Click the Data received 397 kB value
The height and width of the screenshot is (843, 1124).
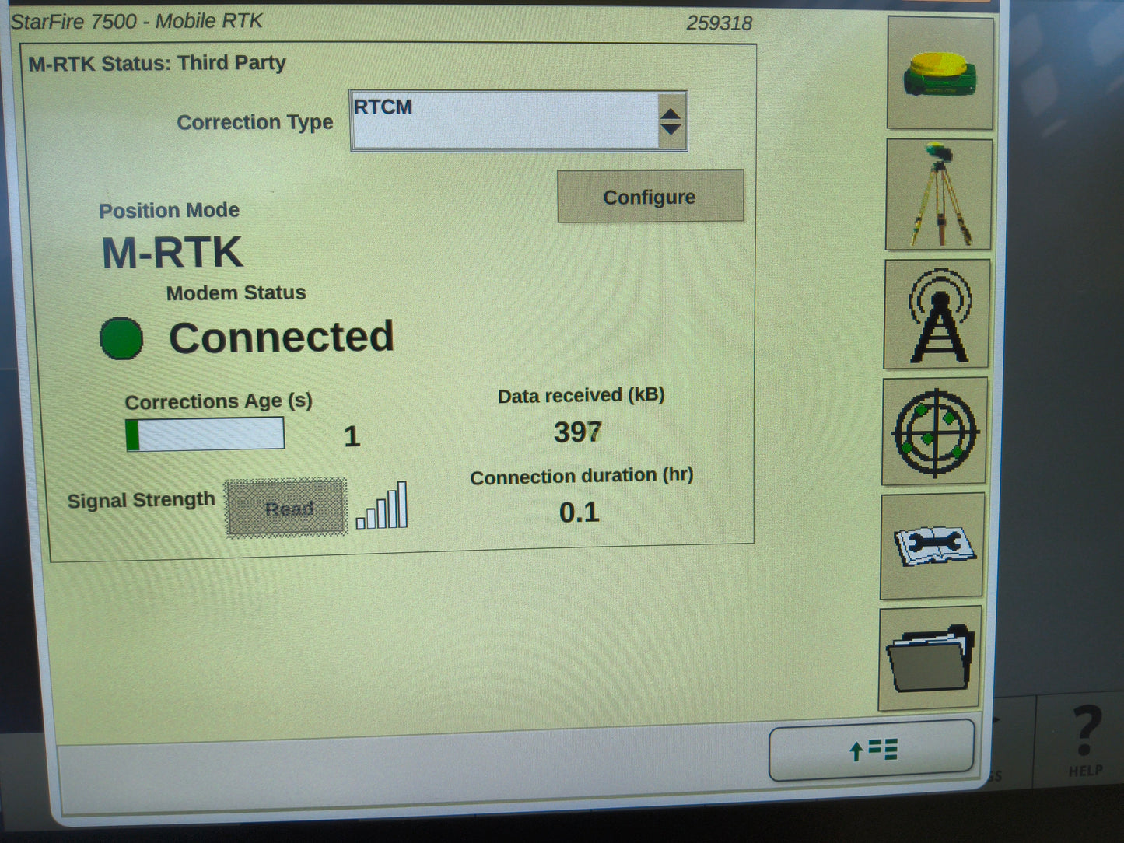[578, 432]
